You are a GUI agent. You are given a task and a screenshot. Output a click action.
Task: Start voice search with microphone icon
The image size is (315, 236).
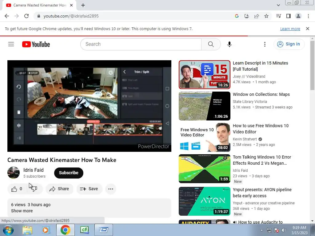coord(229,44)
